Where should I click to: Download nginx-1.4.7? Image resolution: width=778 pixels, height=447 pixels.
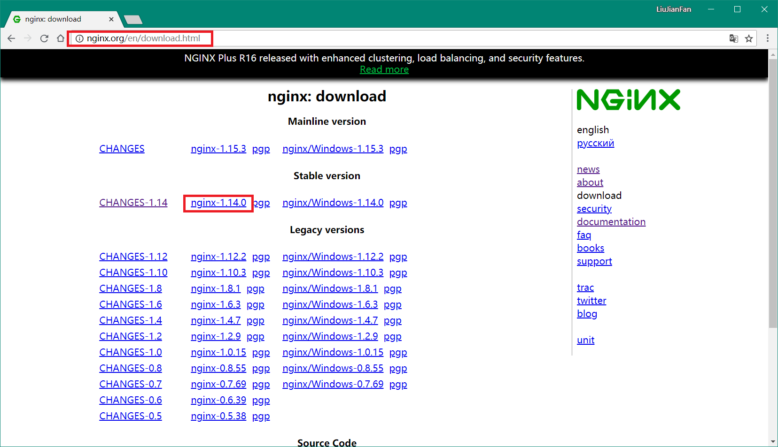pyautogui.click(x=216, y=320)
